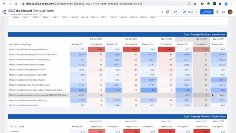Click the 2,098 impressions cell

pyautogui.click(x=166, y=49)
